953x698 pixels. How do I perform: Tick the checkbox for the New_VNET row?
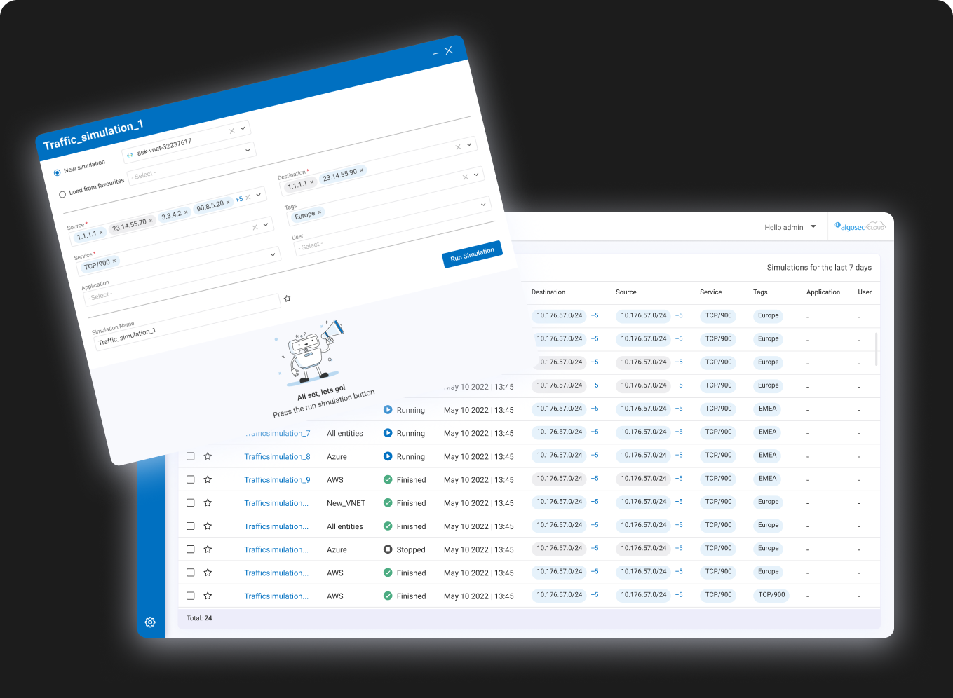(190, 502)
